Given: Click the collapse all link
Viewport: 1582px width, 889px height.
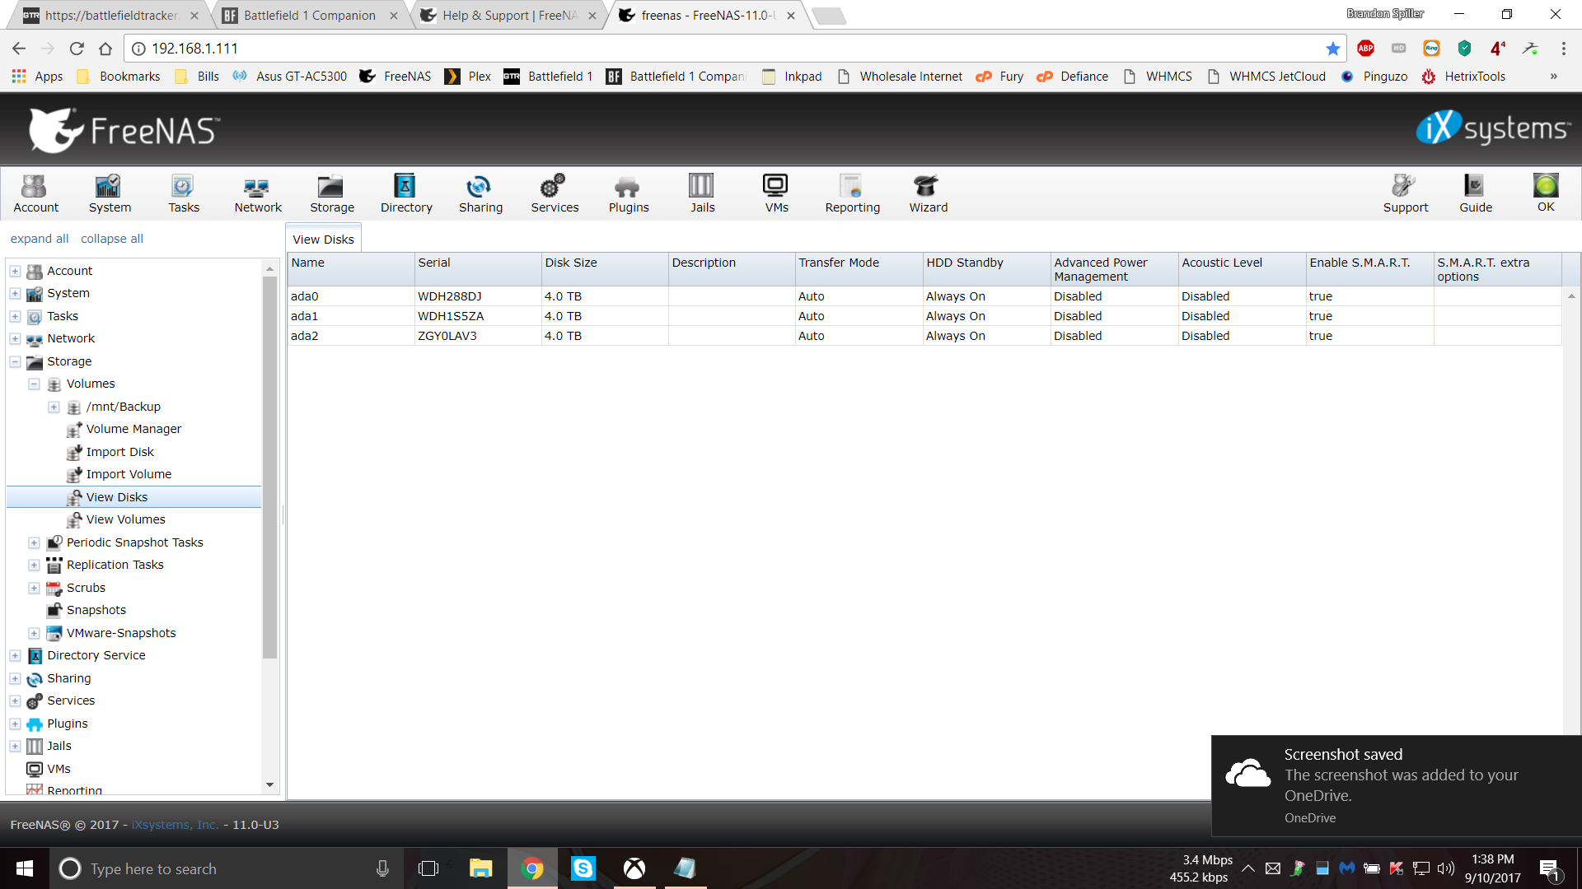Looking at the screenshot, I should point(112,239).
